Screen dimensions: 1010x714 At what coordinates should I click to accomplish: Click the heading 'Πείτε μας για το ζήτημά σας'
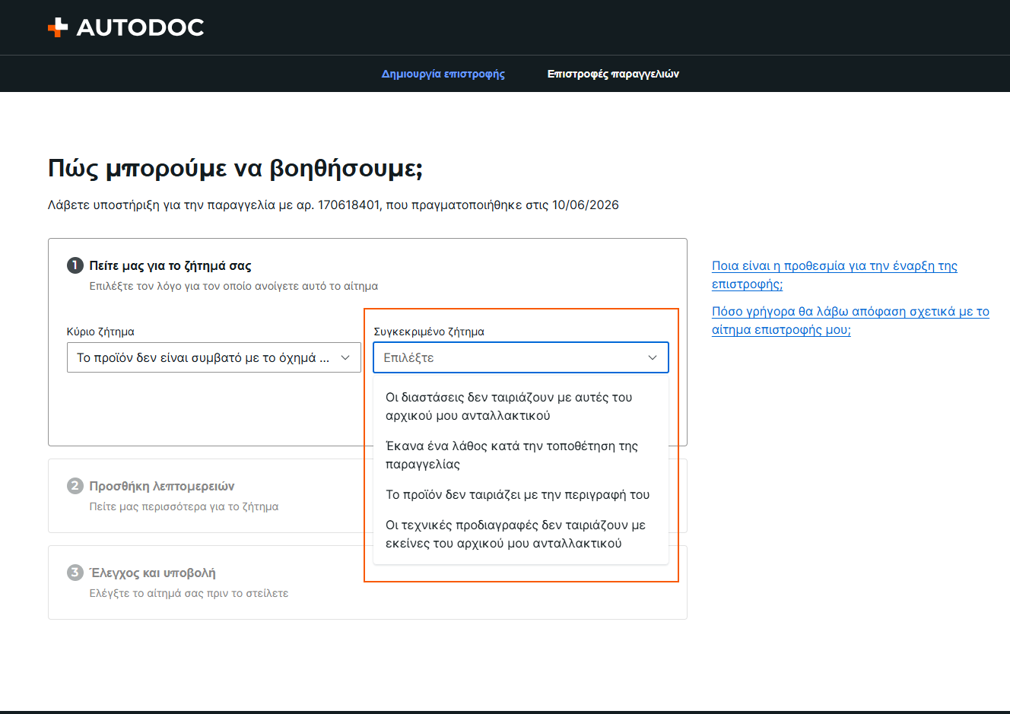pos(170,265)
